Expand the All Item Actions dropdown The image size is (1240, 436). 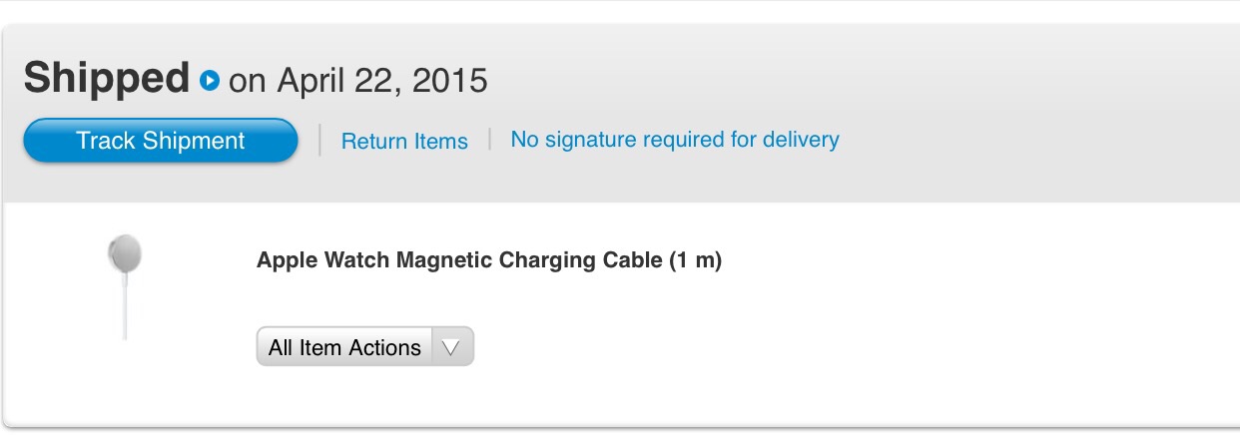point(365,347)
